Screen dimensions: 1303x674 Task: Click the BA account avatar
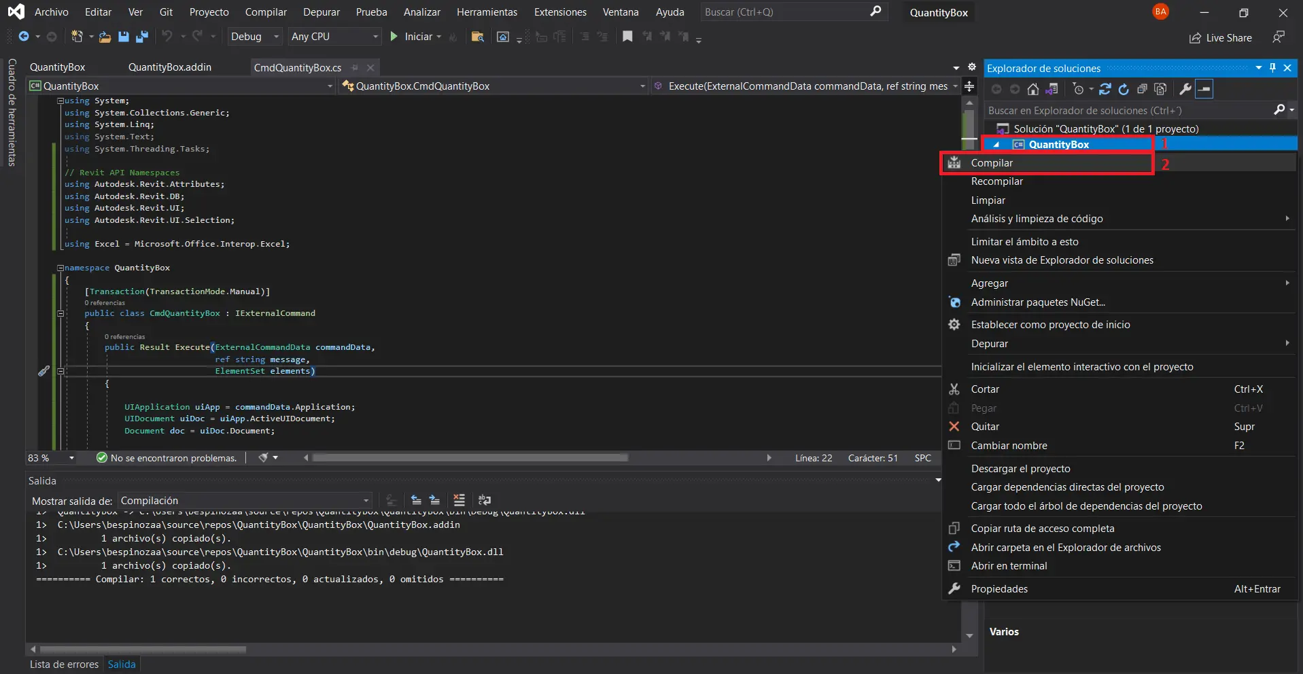coord(1161,12)
